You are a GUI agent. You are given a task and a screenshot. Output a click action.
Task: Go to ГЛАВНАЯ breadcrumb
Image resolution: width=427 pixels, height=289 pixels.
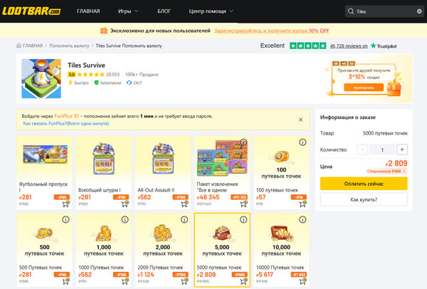pos(30,46)
